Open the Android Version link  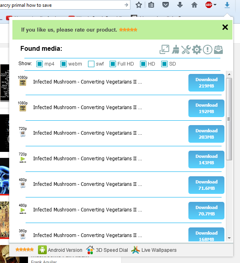point(60,250)
